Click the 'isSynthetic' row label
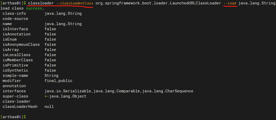 click(x=15, y=70)
